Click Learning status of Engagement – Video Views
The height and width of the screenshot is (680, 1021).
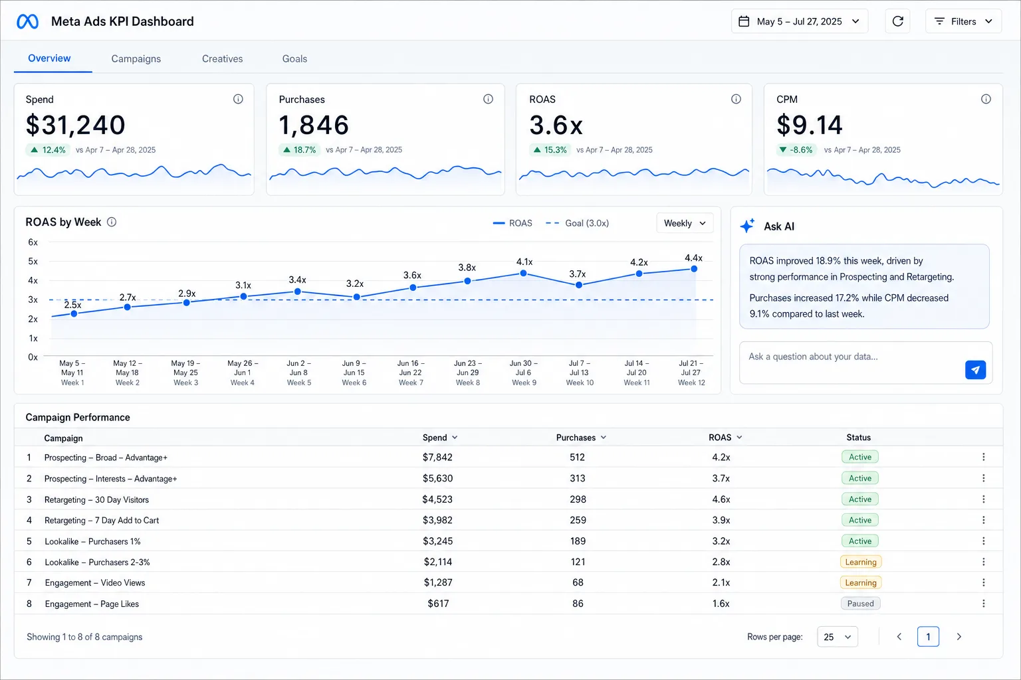pyautogui.click(x=861, y=582)
